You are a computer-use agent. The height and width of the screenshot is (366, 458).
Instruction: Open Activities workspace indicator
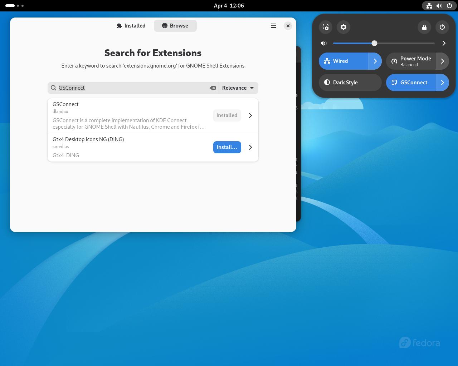point(15,6)
